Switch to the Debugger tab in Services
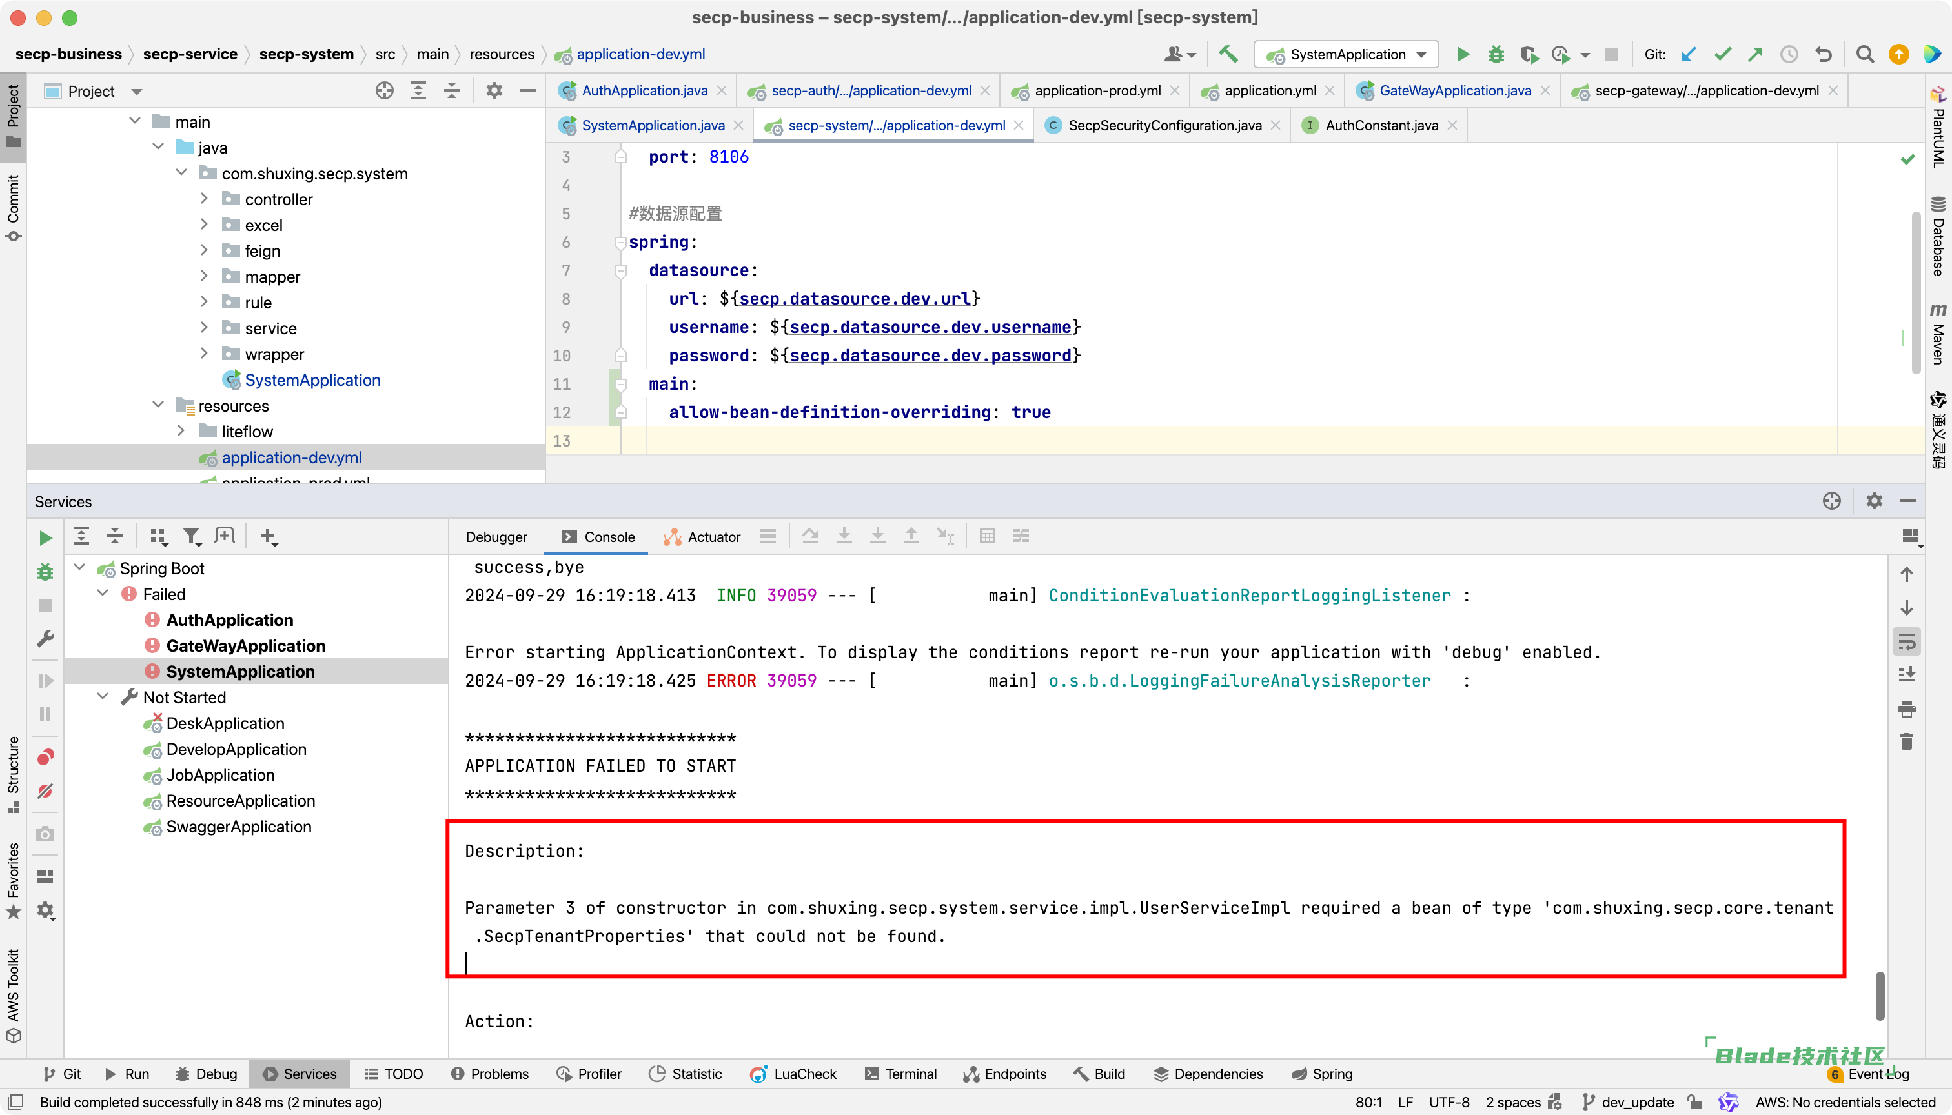1952x1115 pixels. (x=496, y=537)
